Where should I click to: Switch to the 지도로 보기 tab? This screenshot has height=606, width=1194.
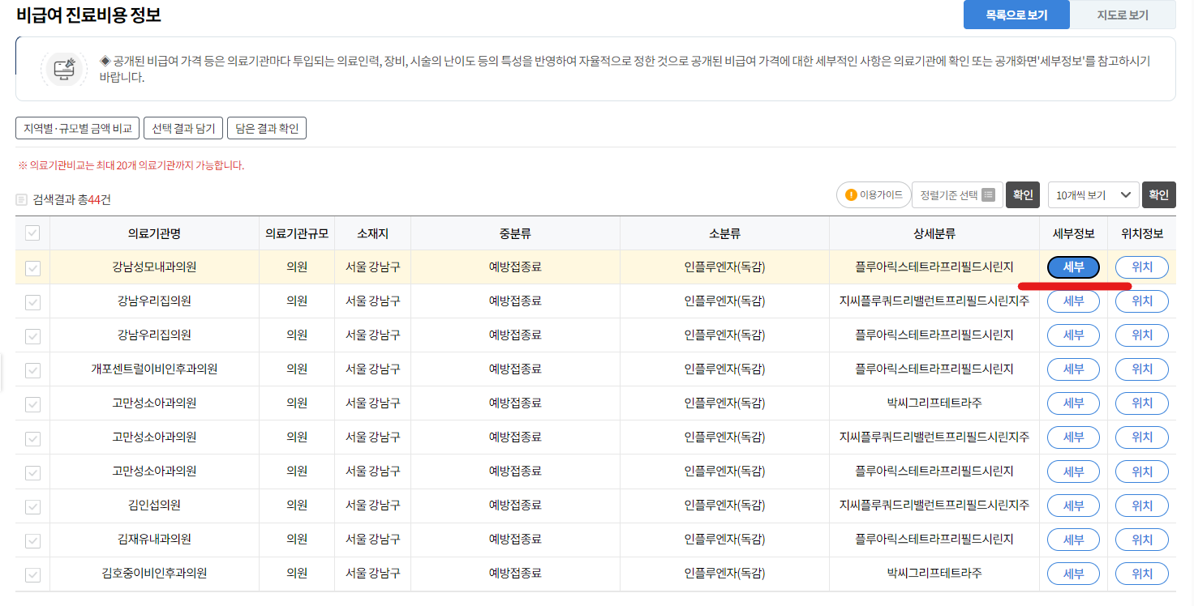click(1123, 14)
